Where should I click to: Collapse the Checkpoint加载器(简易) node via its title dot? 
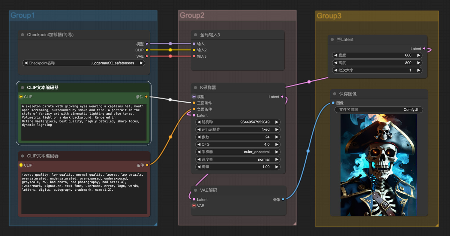tap(22, 35)
